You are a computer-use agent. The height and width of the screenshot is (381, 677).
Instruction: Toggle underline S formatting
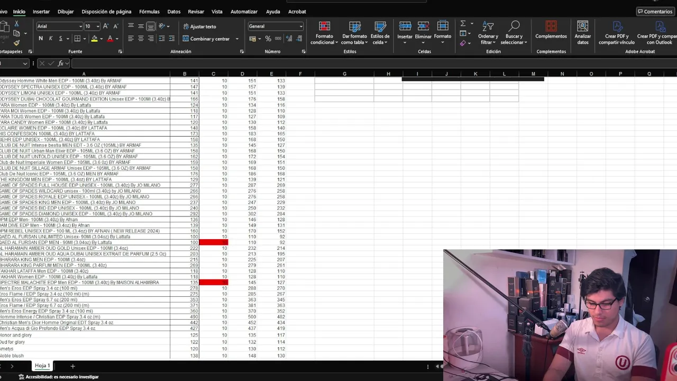(61, 39)
